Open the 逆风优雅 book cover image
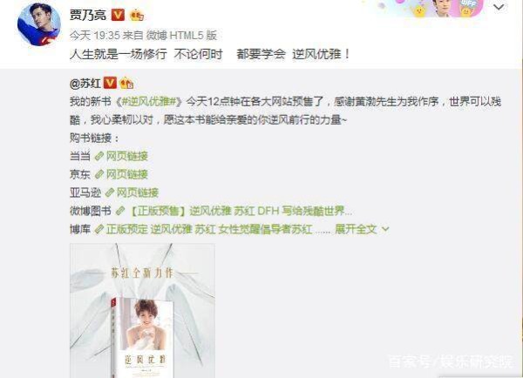The image size is (523, 378). [x=142, y=311]
